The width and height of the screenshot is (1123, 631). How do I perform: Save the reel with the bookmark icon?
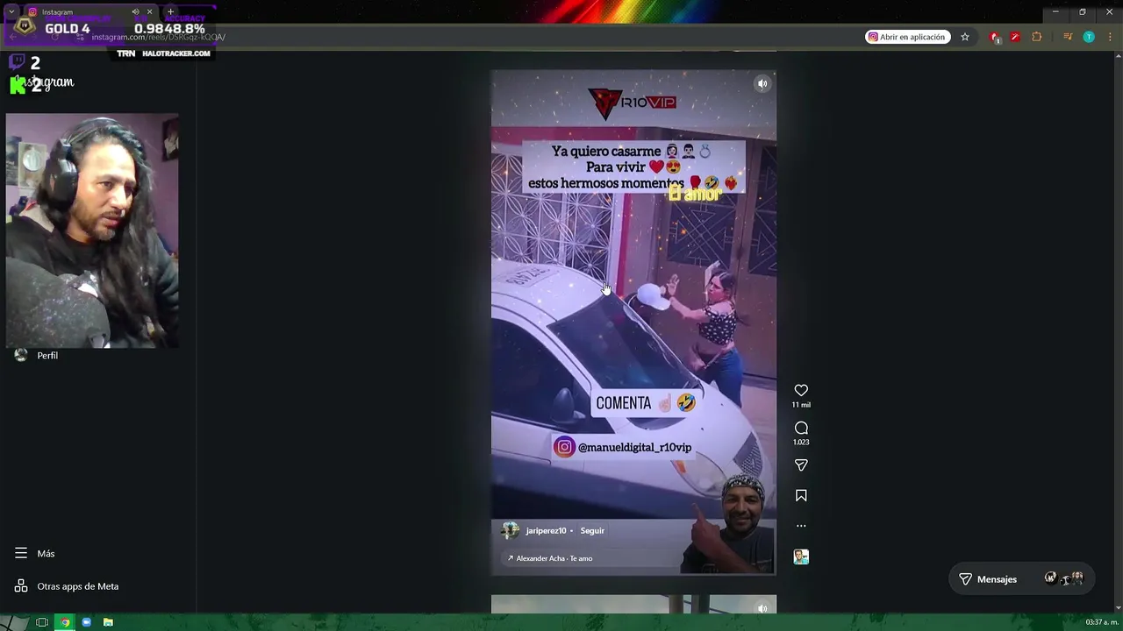click(801, 496)
